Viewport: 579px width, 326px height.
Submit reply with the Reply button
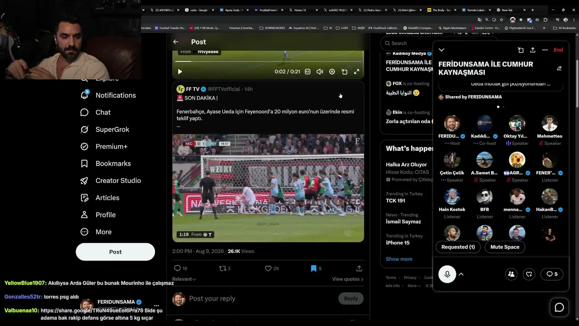pyautogui.click(x=351, y=298)
